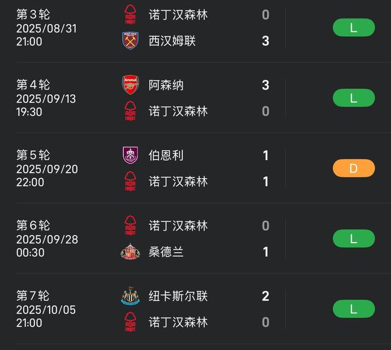The width and height of the screenshot is (391, 350).
Task: Select the 第5轮 match date entry
Action: (x=47, y=169)
